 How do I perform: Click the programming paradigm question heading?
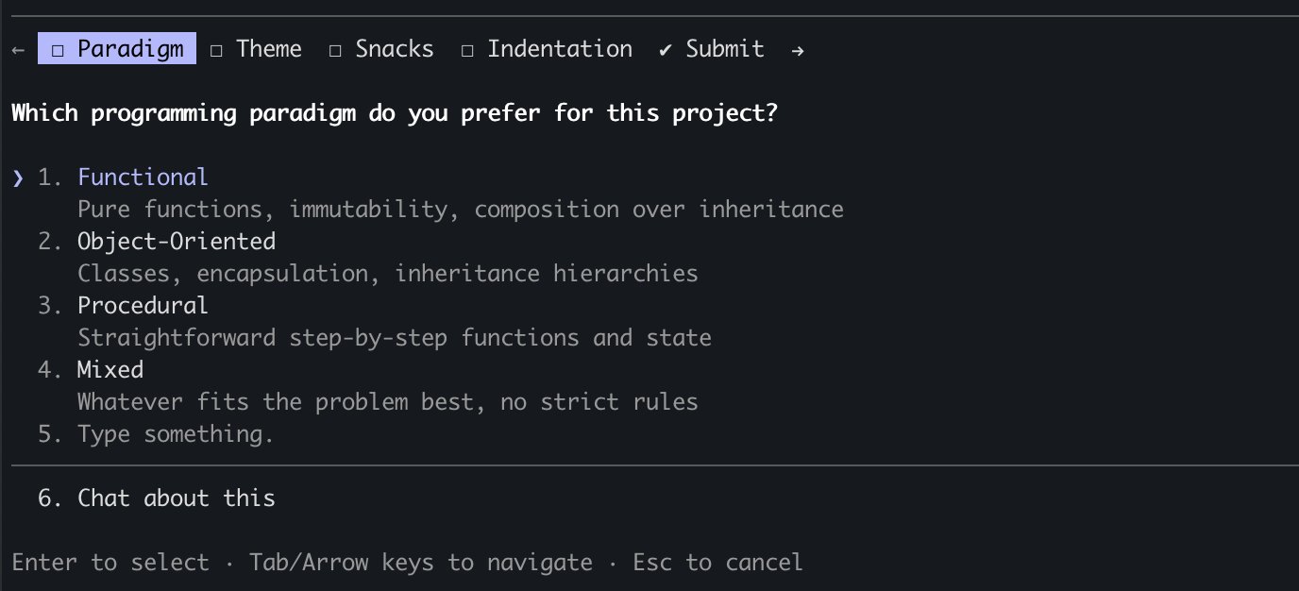point(395,112)
